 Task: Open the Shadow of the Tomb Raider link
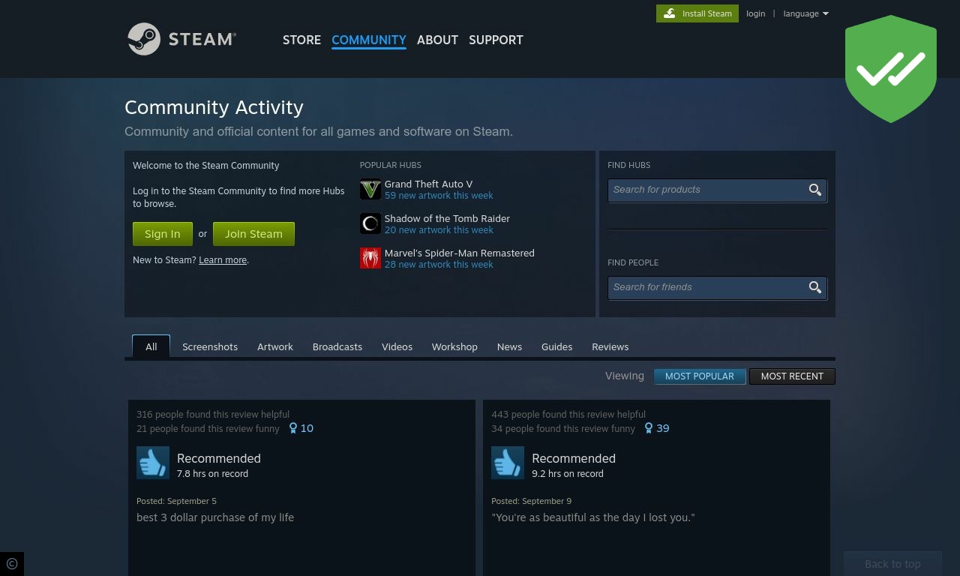[447, 218]
